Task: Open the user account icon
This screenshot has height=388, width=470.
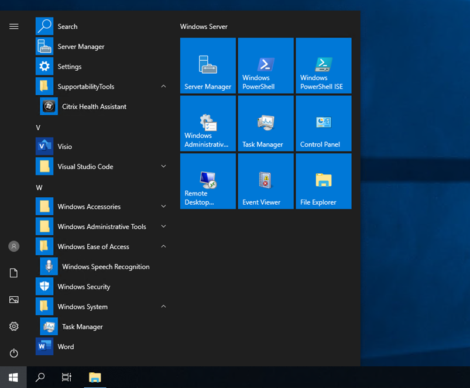Action: [x=14, y=246]
